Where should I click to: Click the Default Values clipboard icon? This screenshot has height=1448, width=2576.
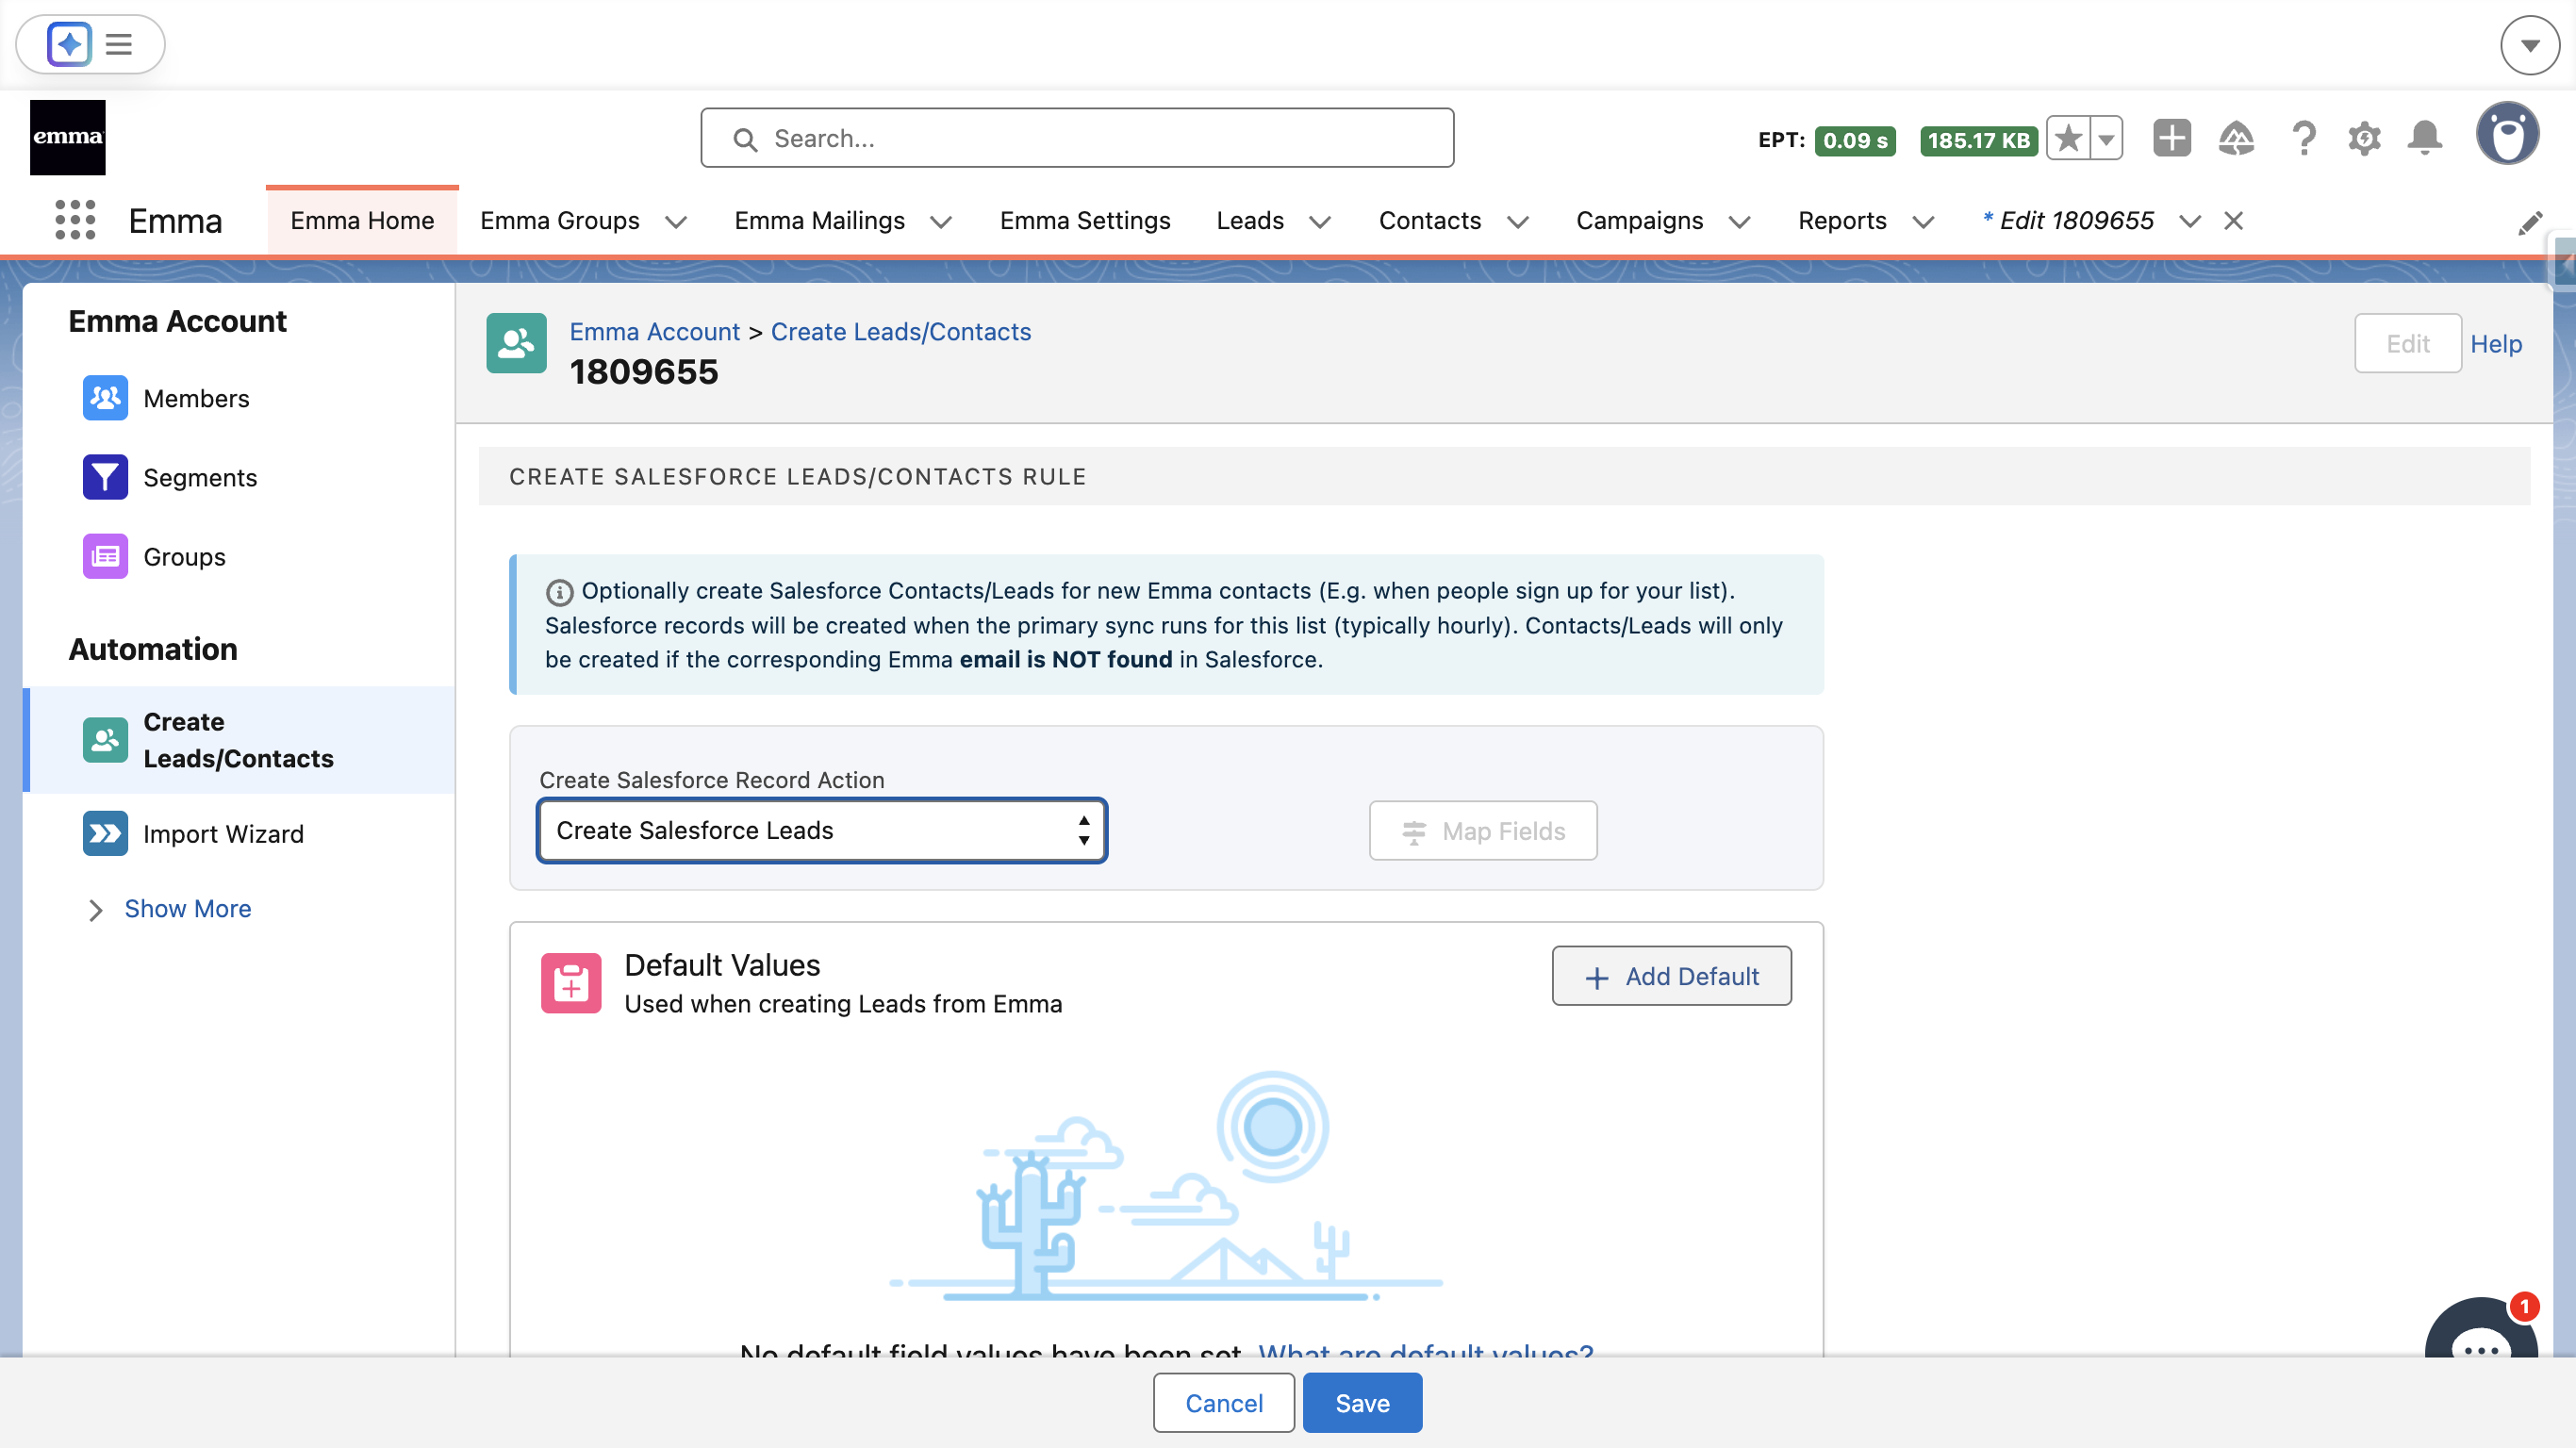point(571,983)
